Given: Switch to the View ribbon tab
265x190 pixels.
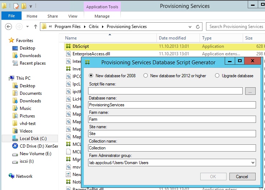Looking at the screenshot, I should click(x=73, y=16).
